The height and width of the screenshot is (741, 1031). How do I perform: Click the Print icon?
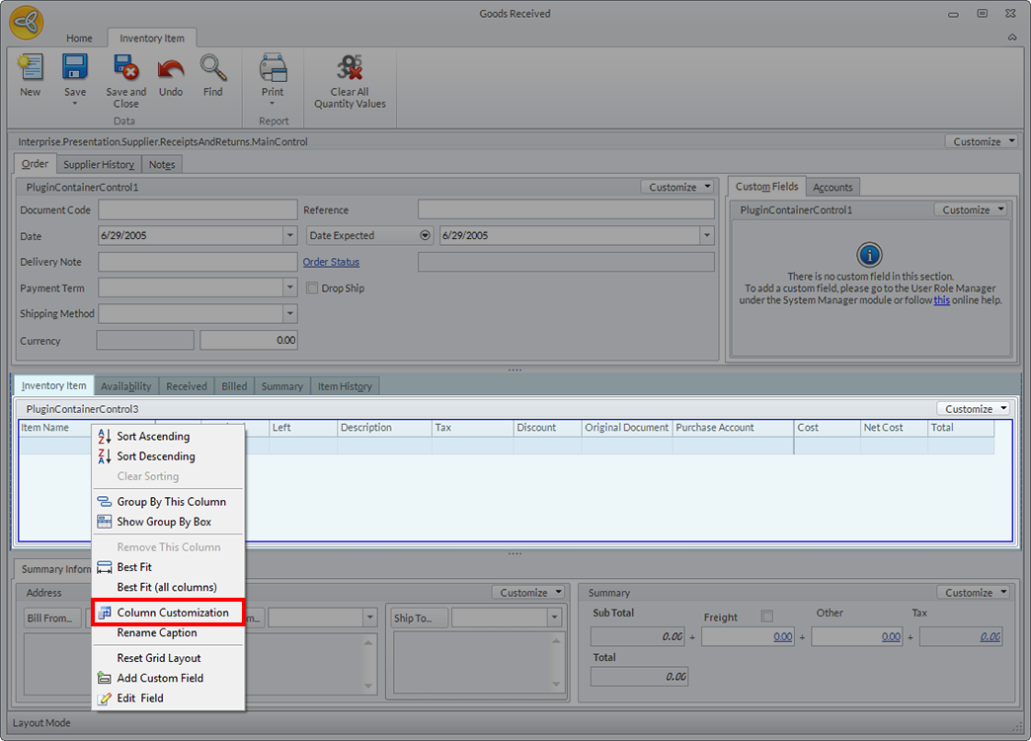(273, 68)
